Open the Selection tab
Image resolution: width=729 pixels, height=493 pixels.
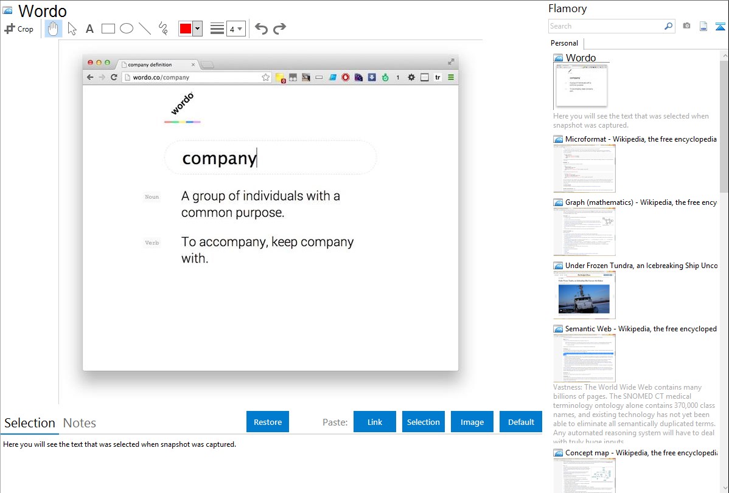pos(30,423)
